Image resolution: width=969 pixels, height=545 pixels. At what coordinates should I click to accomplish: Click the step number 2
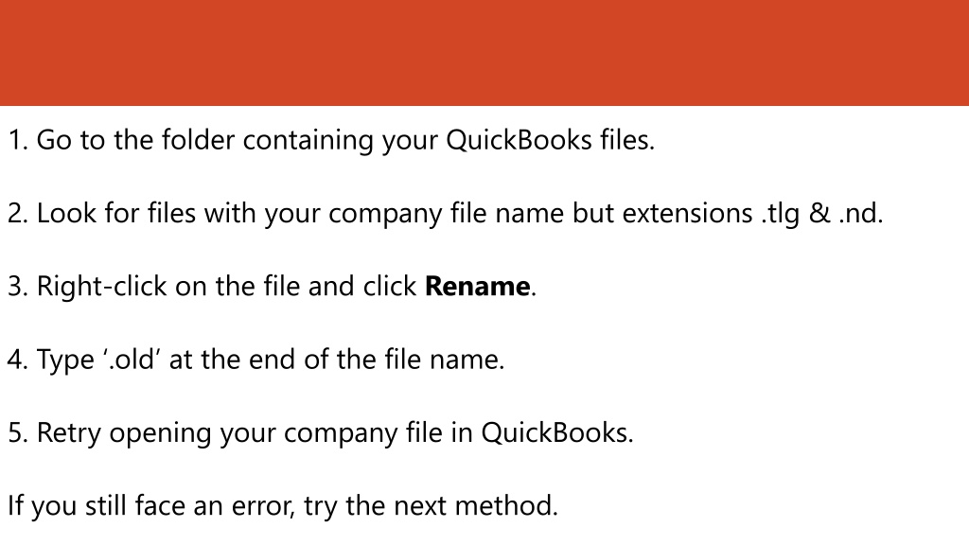[x=17, y=214]
